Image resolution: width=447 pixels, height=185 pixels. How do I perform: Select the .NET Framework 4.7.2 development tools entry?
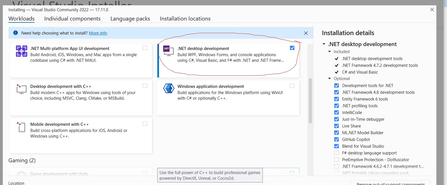pyautogui.click(x=380, y=65)
